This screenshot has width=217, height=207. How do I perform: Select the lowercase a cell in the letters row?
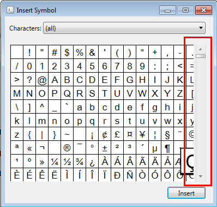80,107
